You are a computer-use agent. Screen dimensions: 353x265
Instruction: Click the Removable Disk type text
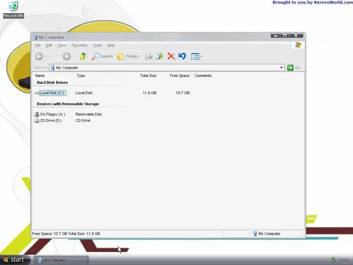(89, 114)
